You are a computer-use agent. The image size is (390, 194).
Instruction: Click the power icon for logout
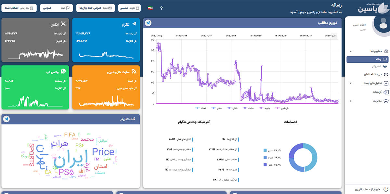385,189
